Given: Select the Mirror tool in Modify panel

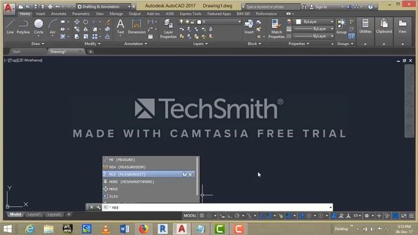Looking at the screenshot, I should pyautogui.click(x=86, y=29).
